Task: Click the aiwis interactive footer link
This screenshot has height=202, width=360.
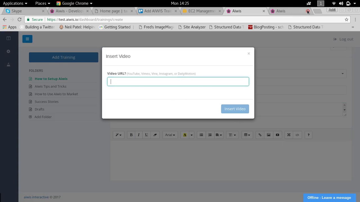Action: click(36, 197)
